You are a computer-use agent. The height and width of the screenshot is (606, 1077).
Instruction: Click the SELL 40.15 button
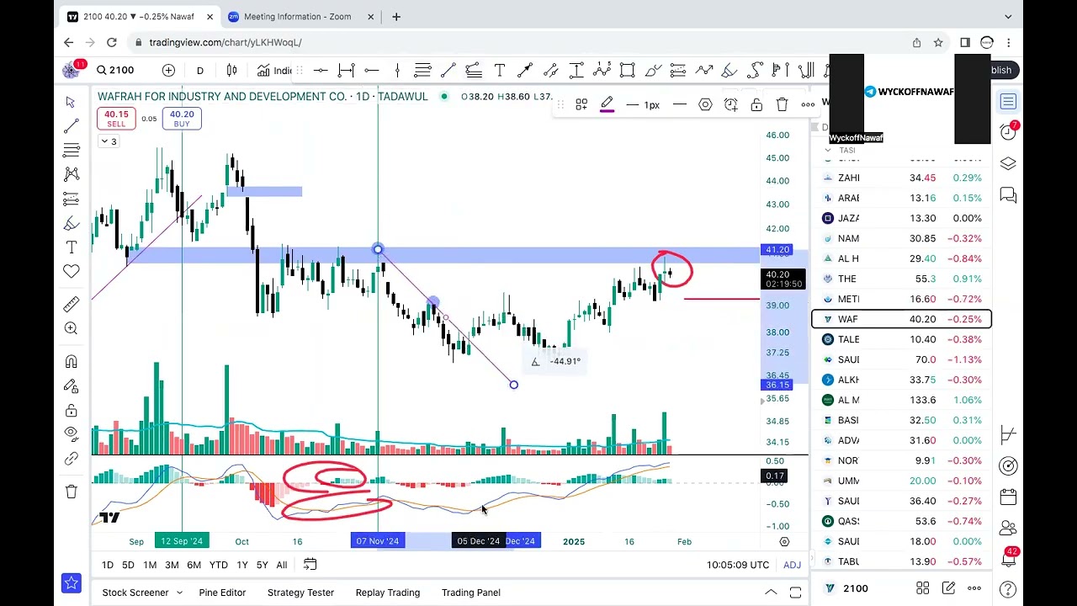[116, 119]
